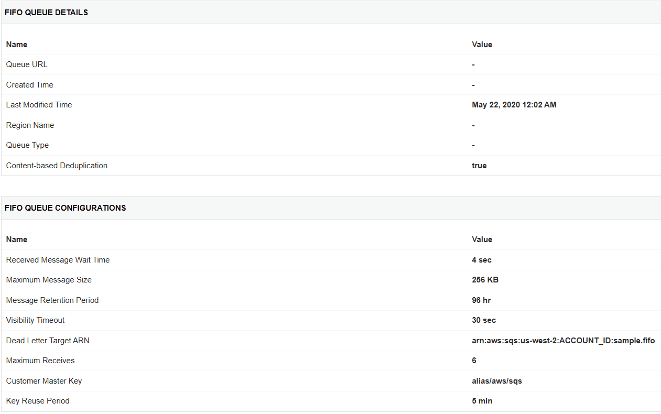This screenshot has height=414, width=661.
Task: Select the 5 min key reuse value
Action: click(482, 401)
